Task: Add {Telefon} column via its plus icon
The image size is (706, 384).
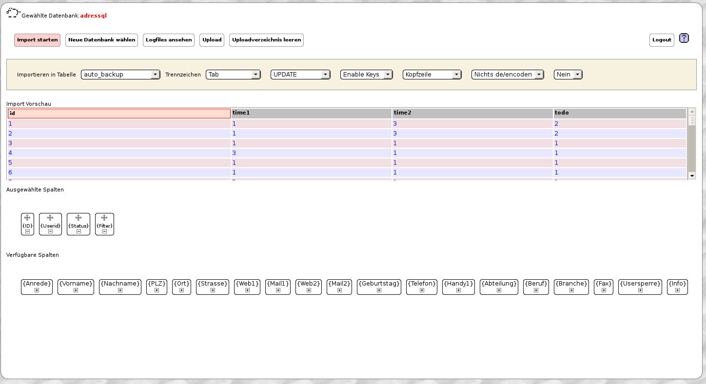Action: click(422, 290)
